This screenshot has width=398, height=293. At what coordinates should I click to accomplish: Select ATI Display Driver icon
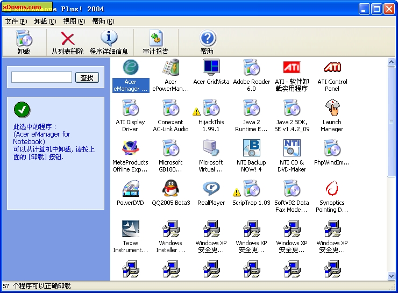pyautogui.click(x=131, y=108)
